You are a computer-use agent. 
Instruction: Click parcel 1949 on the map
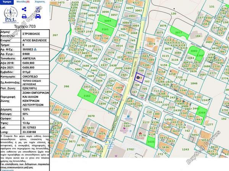point(119,88)
